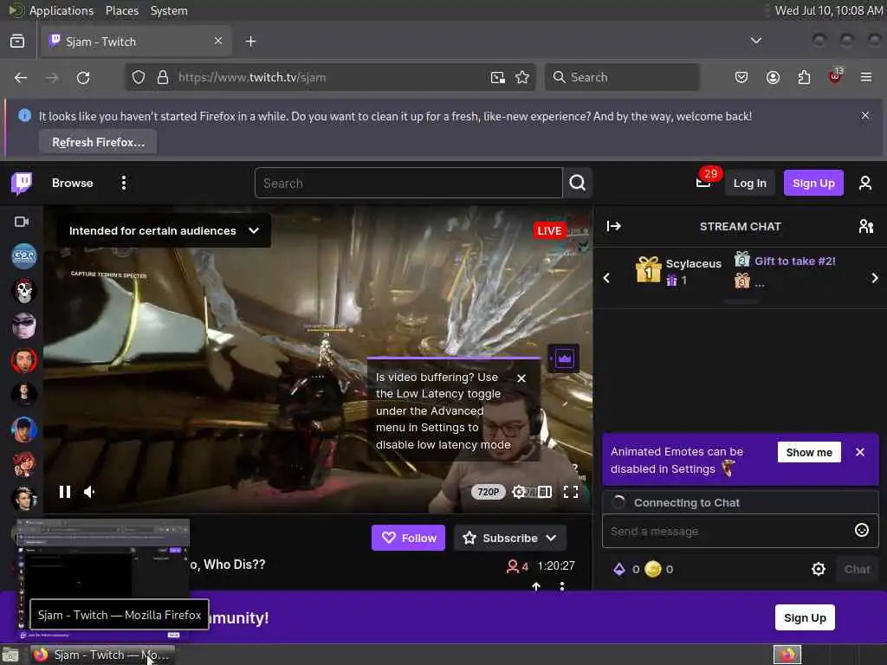Open the user account menu icon
Screen dimensions: 887x665
coord(865,183)
